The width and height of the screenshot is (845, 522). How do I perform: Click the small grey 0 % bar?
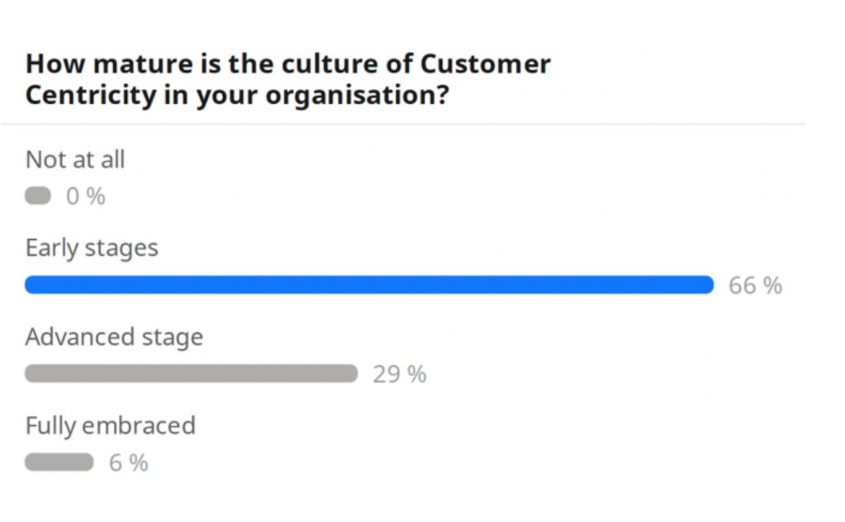coord(38,195)
